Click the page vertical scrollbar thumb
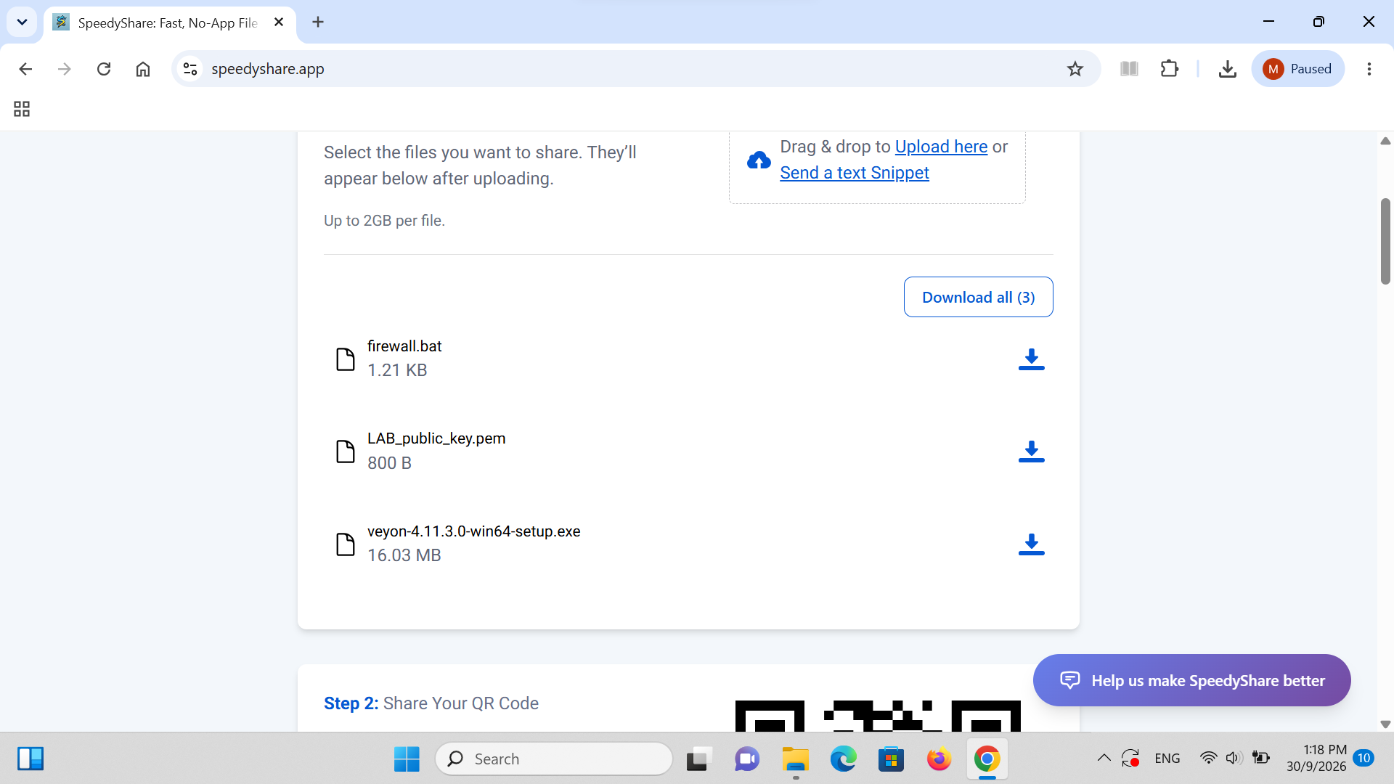 pyautogui.click(x=1385, y=241)
